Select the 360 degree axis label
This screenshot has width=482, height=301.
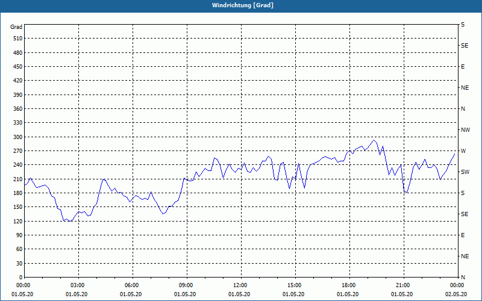18,109
